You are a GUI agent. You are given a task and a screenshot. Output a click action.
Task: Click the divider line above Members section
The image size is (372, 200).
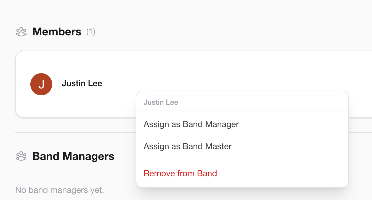pos(193,7)
